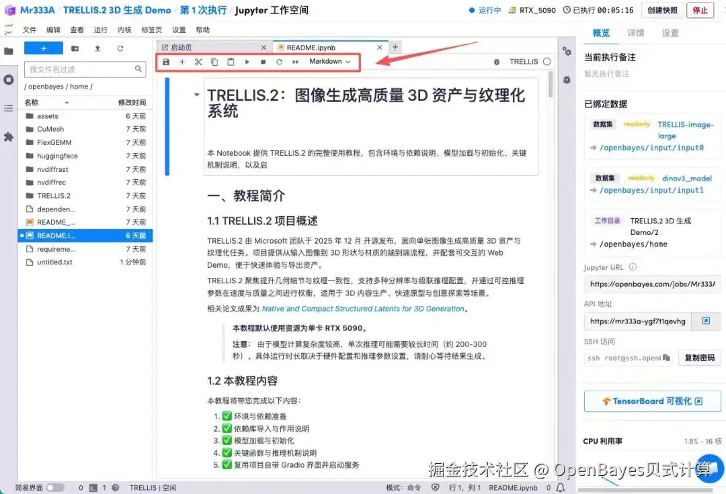The height and width of the screenshot is (494, 726).
Task: Click the 复制密码 button
Action: point(700,358)
